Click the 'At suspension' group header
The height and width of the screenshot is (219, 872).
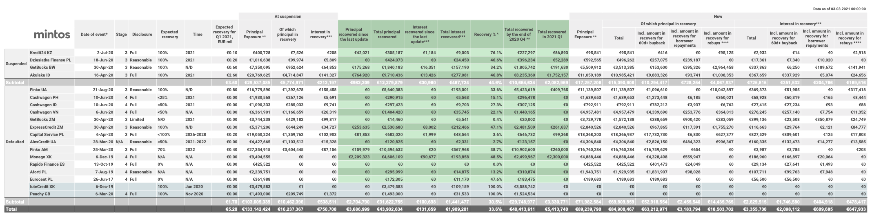click(x=288, y=17)
